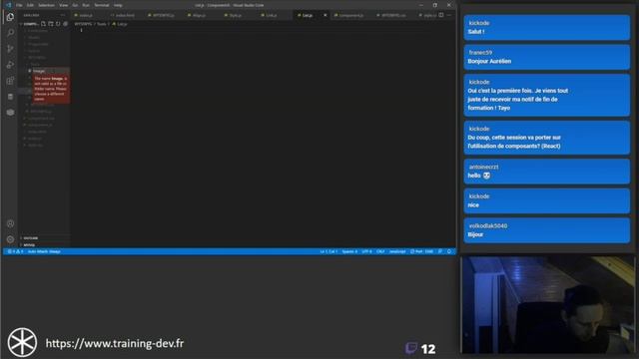Click the volkodlak5040 'Bjour' chat message

point(546,230)
